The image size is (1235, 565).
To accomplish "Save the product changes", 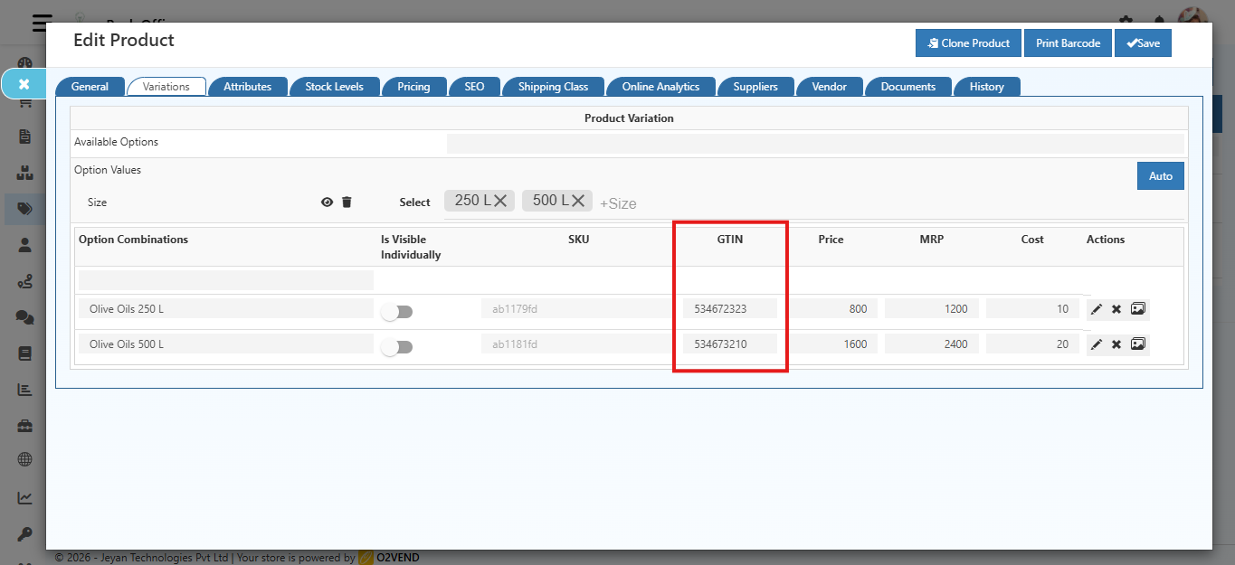I will click(x=1143, y=43).
